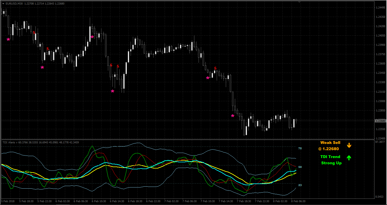Select the red S marker near 7 Feb 10:30
387x205 pixels.
click(x=215, y=68)
